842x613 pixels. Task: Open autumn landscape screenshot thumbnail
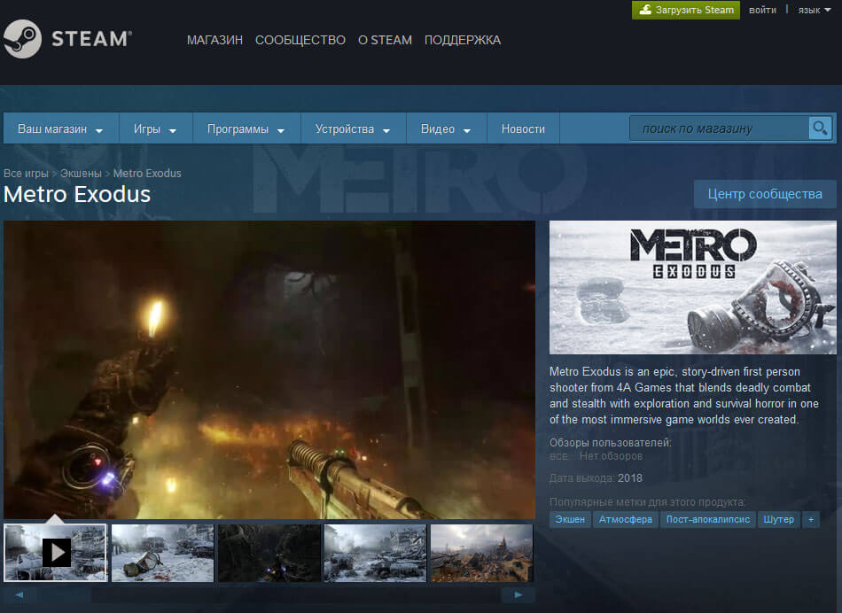481,553
